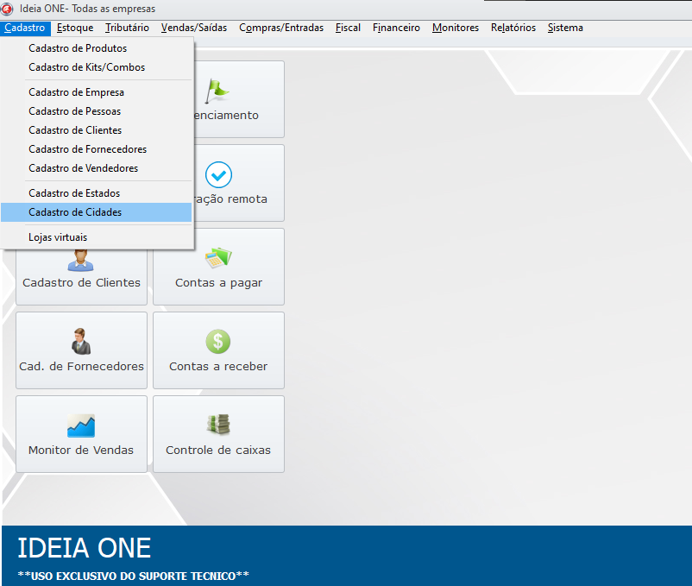The width and height of the screenshot is (692, 586).
Task: Click the Ideia ONE app logo icon
Action: (x=9, y=9)
